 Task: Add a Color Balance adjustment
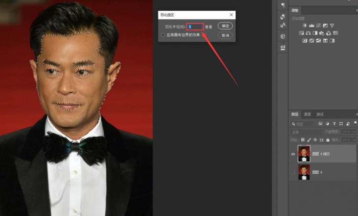(x=308, y=33)
